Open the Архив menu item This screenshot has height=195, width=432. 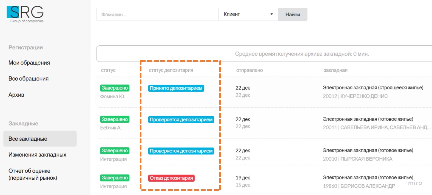[x=16, y=95]
